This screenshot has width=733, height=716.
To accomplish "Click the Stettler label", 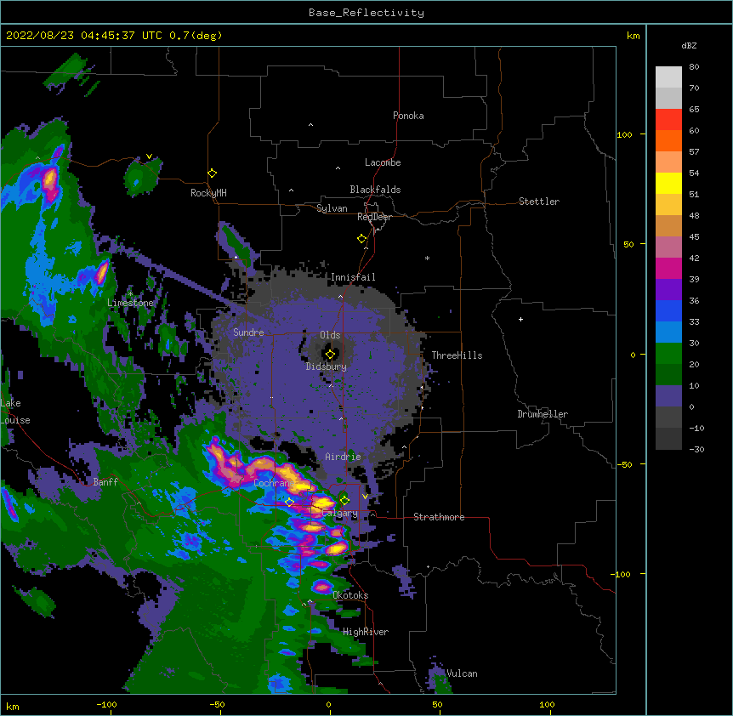I will point(539,202).
